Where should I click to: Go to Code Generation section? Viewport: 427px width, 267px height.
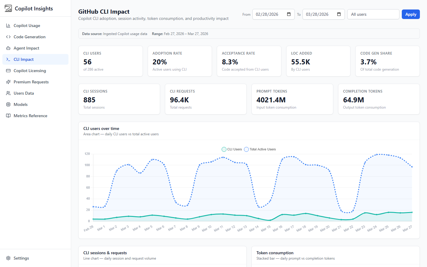(35, 37)
